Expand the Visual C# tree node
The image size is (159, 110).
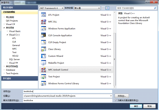click(x=4, y=24)
